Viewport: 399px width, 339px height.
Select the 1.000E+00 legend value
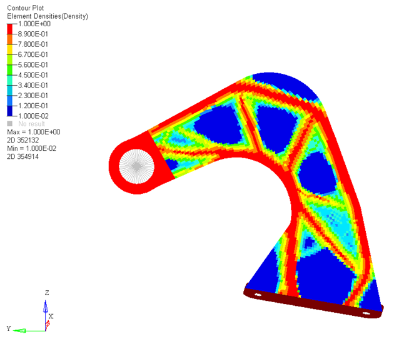34,24
